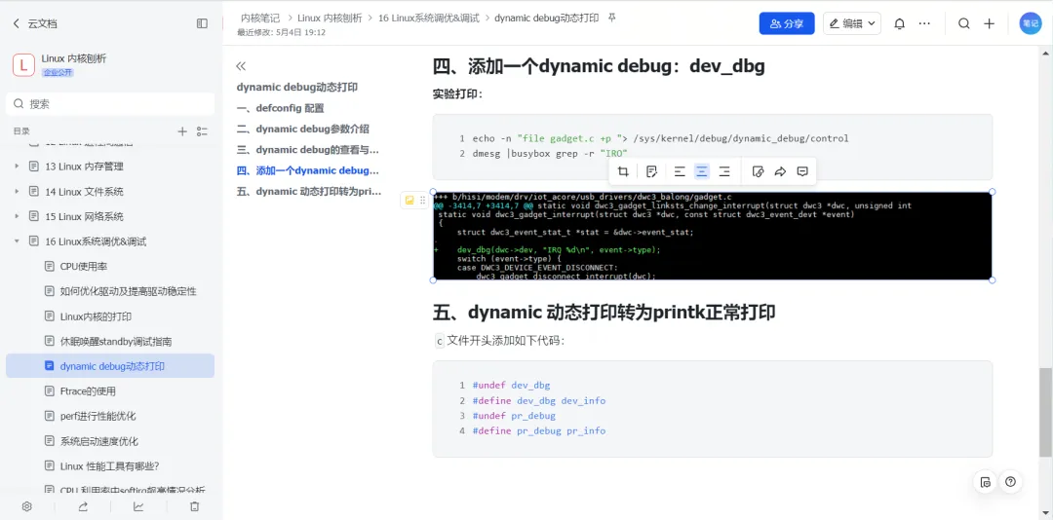This screenshot has height=520, width=1053.
Task: Open the 编辑 mode dropdown
Action: (x=851, y=23)
